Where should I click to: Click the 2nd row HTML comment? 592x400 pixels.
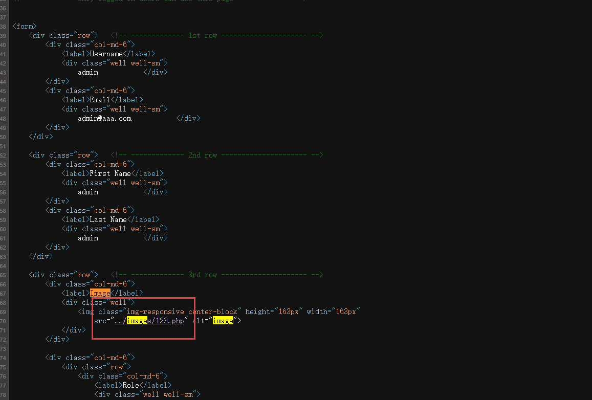pyautogui.click(x=216, y=155)
